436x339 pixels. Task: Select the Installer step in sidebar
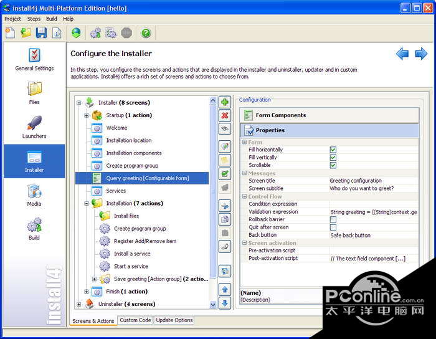point(34,161)
